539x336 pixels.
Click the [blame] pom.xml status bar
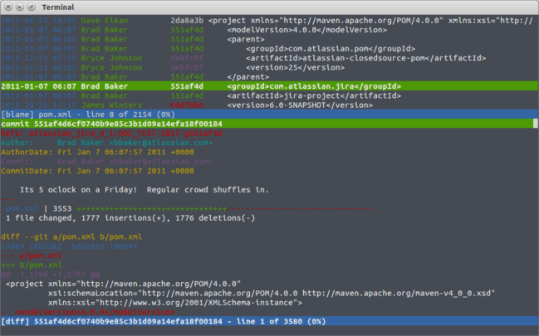pos(269,114)
